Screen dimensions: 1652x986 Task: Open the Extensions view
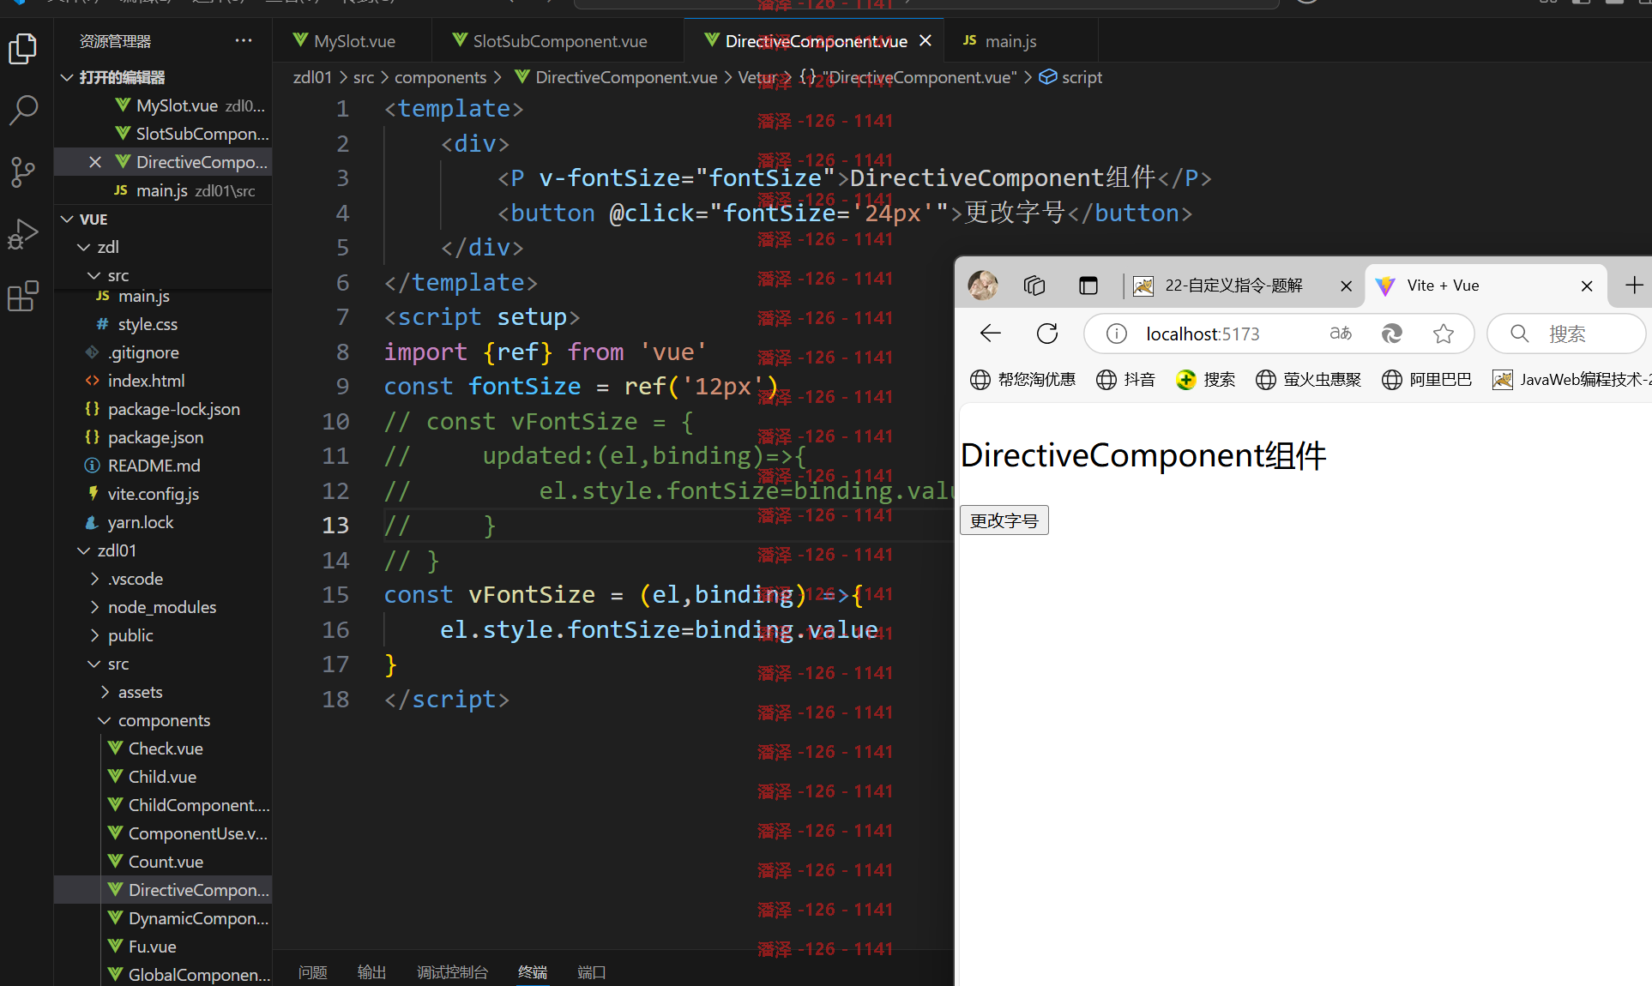[x=23, y=296]
